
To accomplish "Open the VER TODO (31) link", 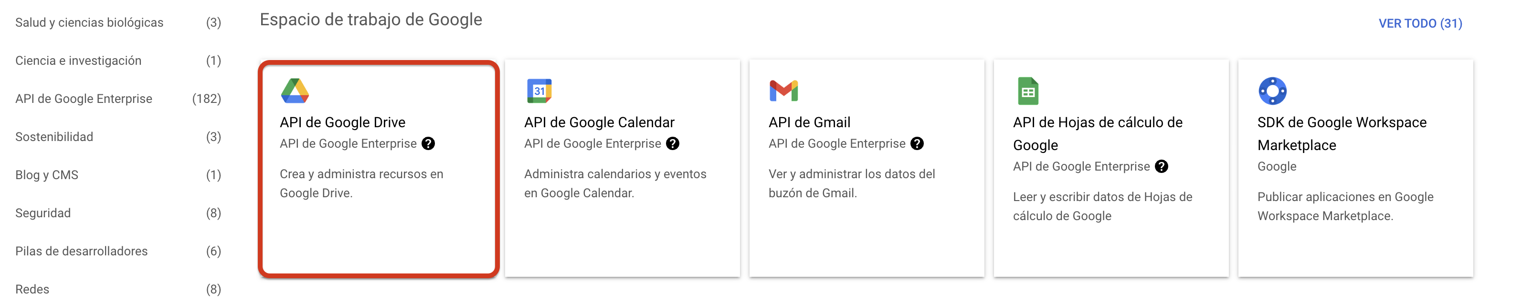I will point(1420,23).
